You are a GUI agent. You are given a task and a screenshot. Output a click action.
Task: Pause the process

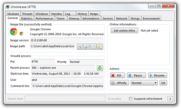[x=137, y=75]
